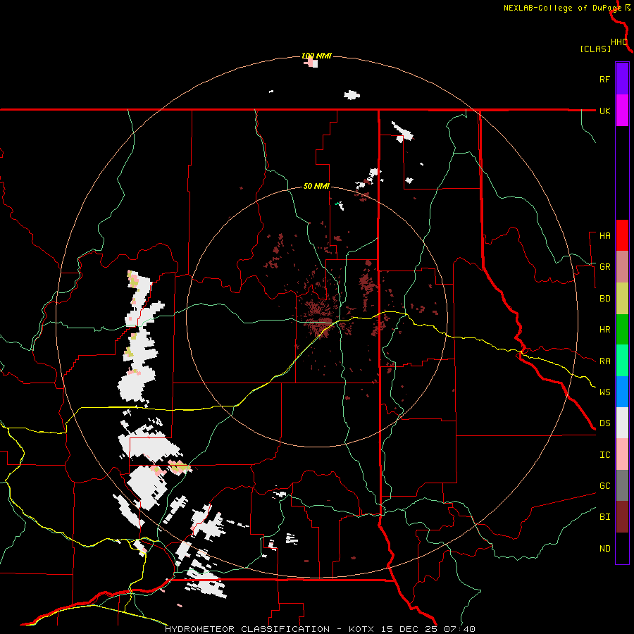
Task: Click the RA legend label
Action: [x=604, y=361]
